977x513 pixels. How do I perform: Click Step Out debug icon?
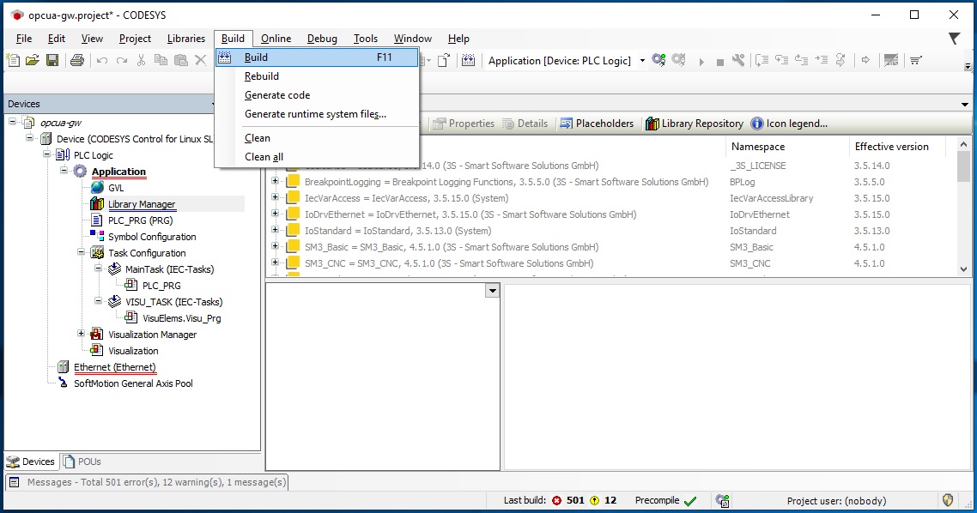click(801, 60)
